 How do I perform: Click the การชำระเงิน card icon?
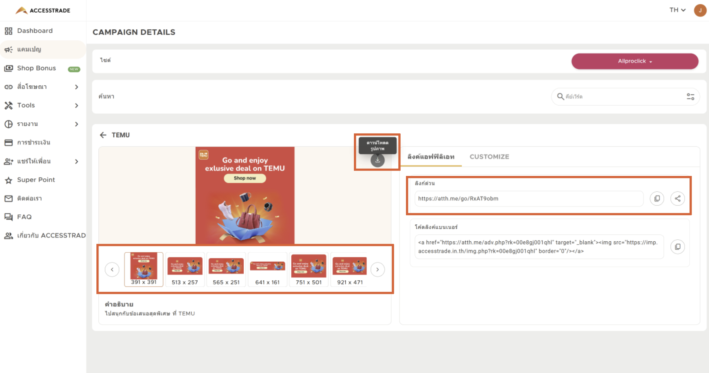pos(9,143)
